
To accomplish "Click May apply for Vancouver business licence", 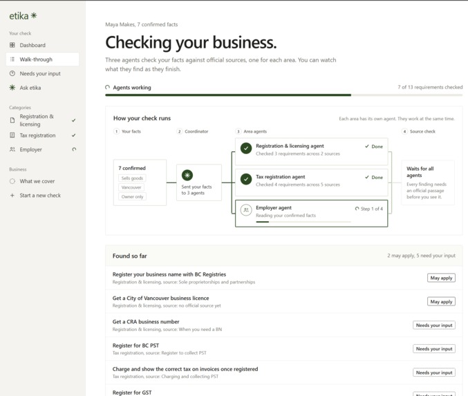I will pyautogui.click(x=441, y=302).
